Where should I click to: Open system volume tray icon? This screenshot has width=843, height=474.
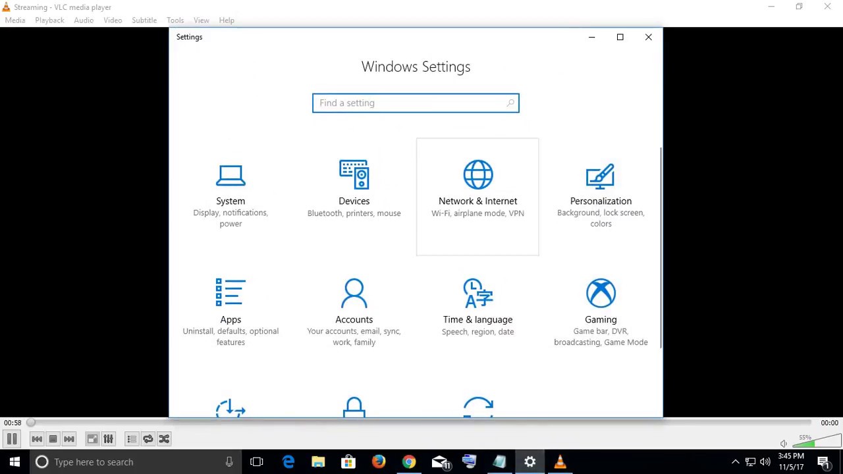point(765,462)
